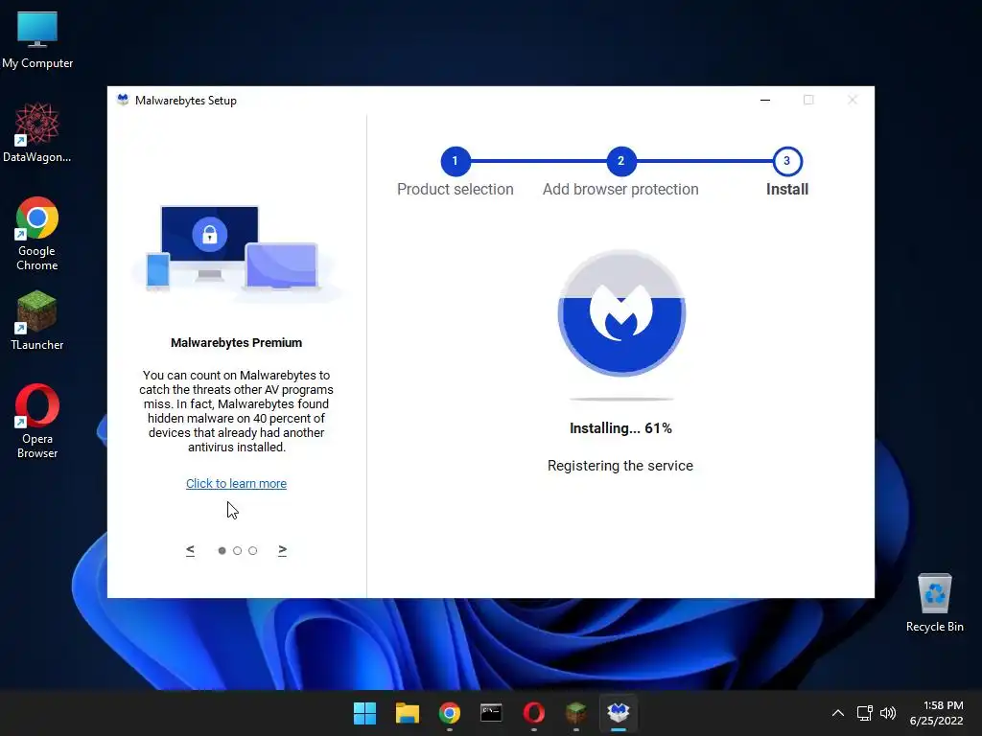Viewport: 982px width, 736px height.
Task: Open the volume tray icon
Action: click(x=888, y=713)
